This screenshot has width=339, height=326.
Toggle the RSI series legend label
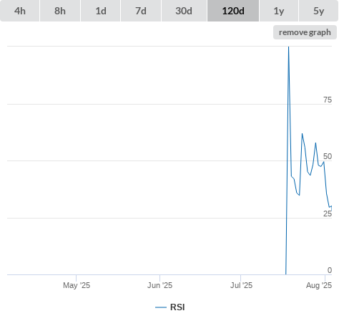coord(177,307)
